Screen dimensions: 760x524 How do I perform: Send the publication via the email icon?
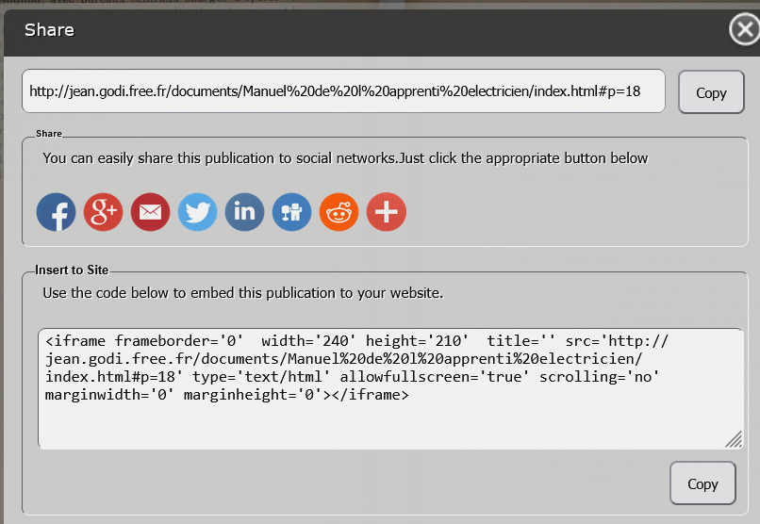click(151, 212)
